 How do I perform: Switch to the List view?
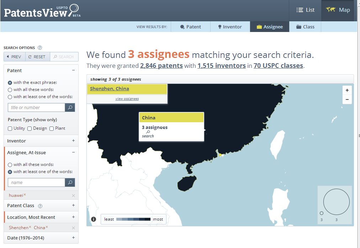click(306, 10)
